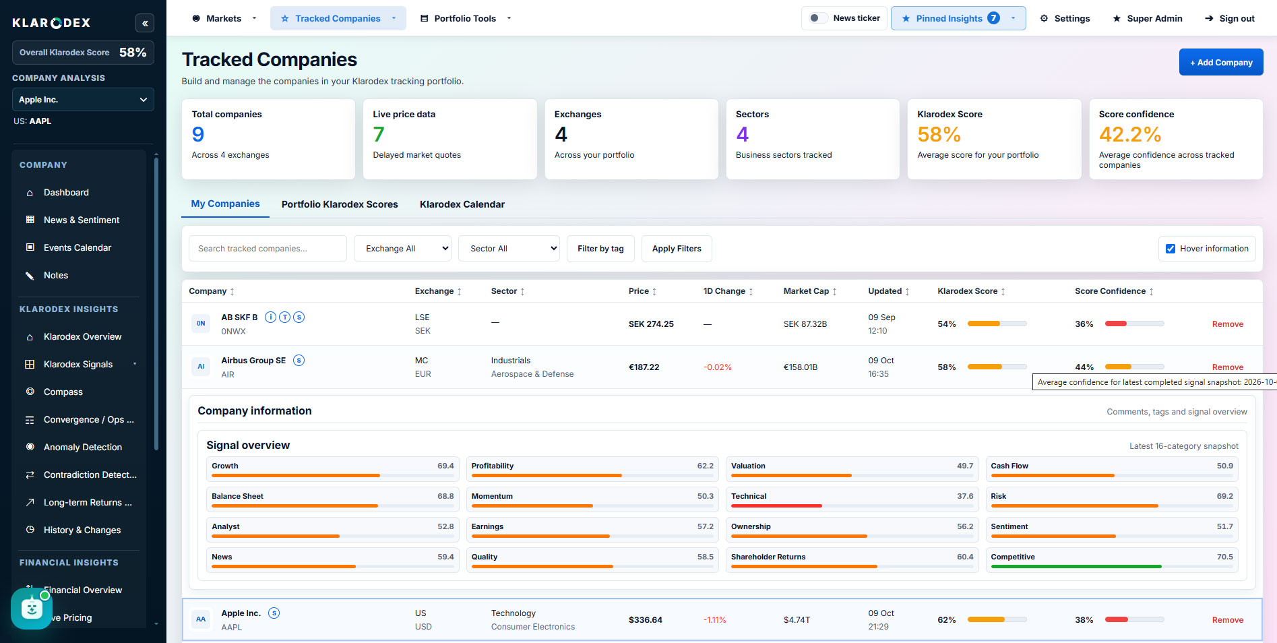Click AB SKF B 'T' tag badge
1277x643 pixels.
[x=284, y=317]
